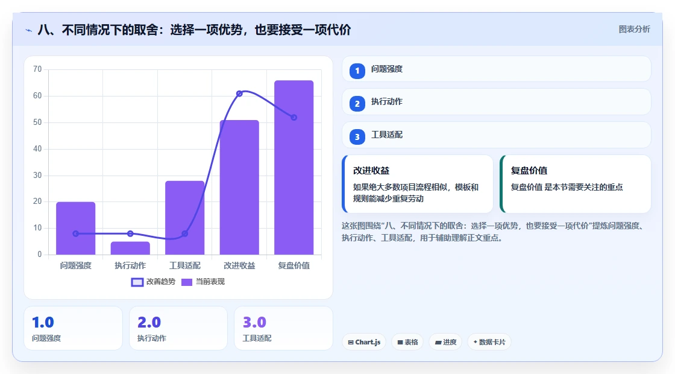Click the 问题强度 bar in the chart
This screenshot has width=675, height=374.
click(x=76, y=229)
